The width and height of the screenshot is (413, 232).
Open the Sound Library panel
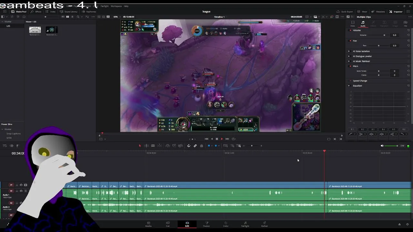pyautogui.click(x=68, y=12)
